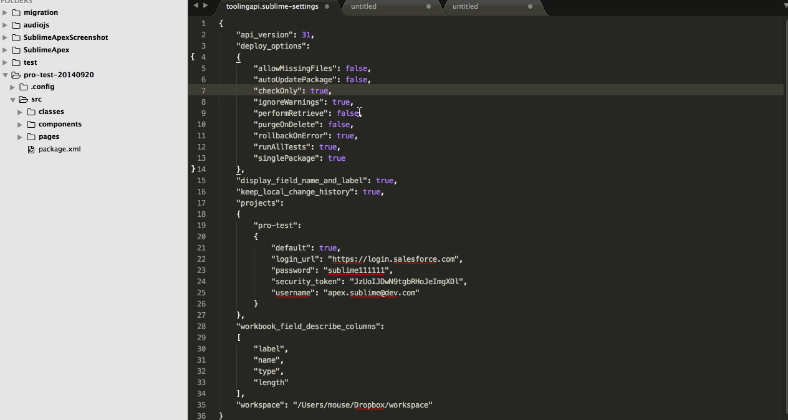Image resolution: width=788 pixels, height=420 pixels.
Task: Expand the .config folder arrow
Action: (13, 87)
